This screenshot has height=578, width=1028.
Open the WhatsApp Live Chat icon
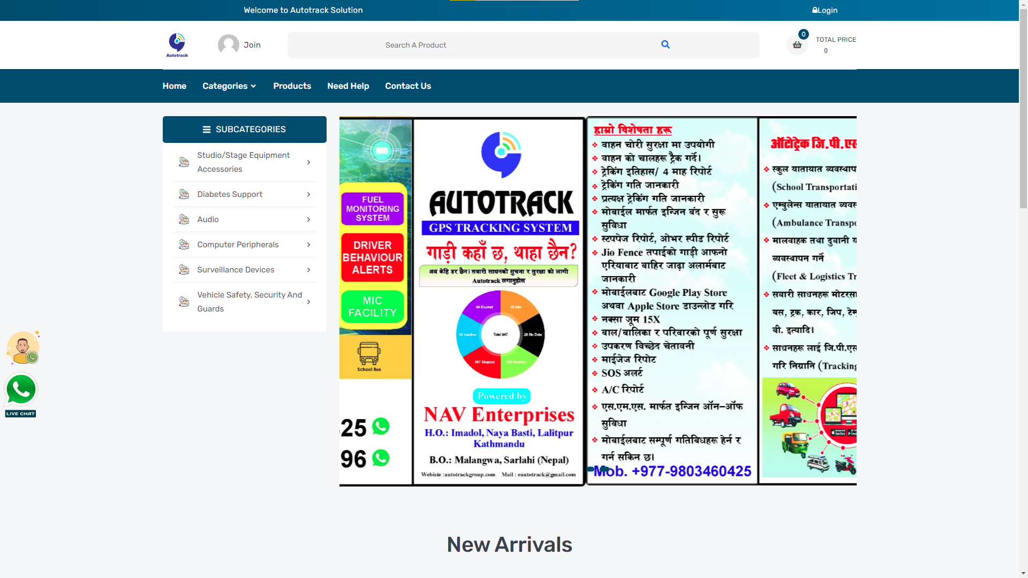(21, 395)
